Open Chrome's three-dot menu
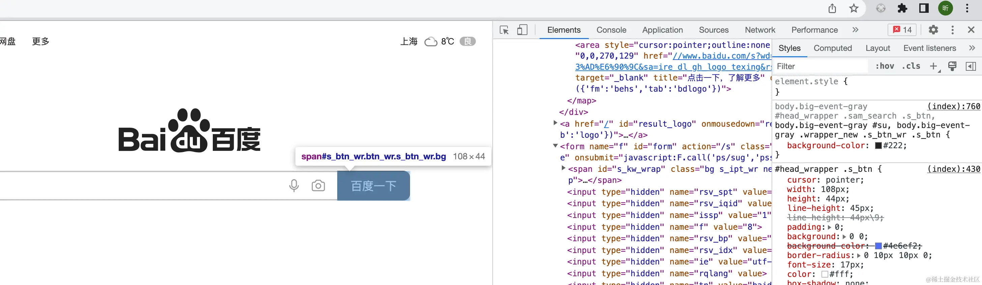Viewport: 982px width, 285px height. 967,8
